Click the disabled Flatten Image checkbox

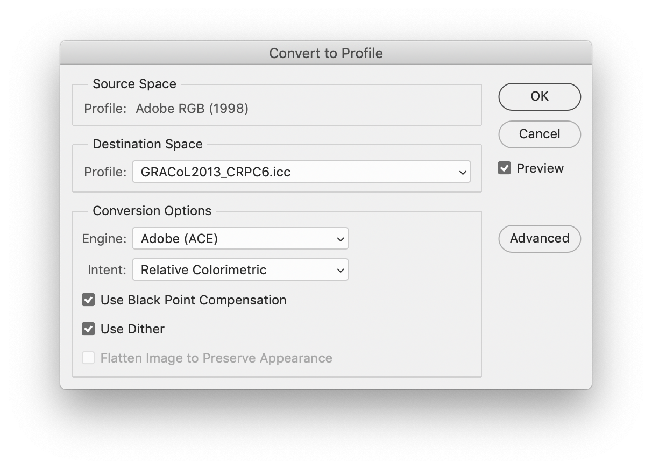coord(88,357)
